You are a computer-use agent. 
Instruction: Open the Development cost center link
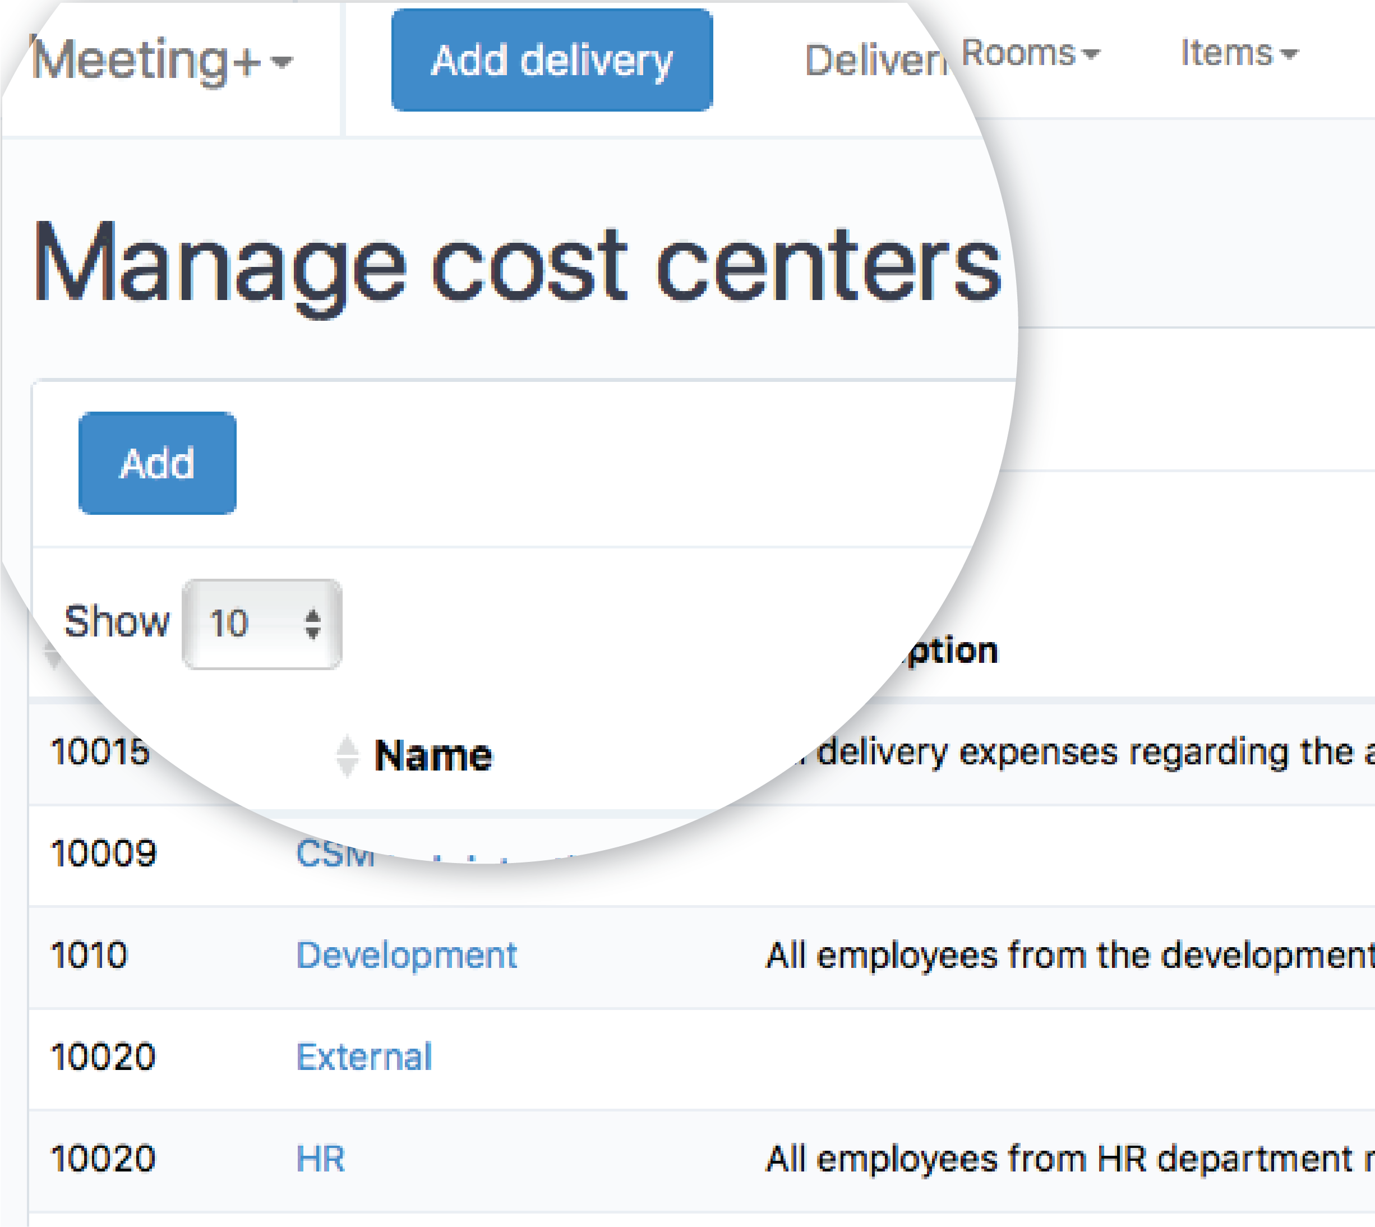click(x=407, y=956)
